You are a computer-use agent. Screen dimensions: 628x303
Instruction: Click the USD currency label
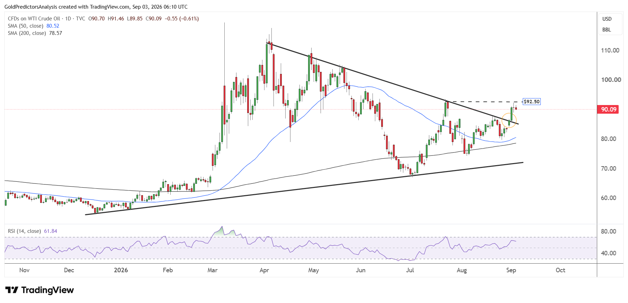click(607, 19)
